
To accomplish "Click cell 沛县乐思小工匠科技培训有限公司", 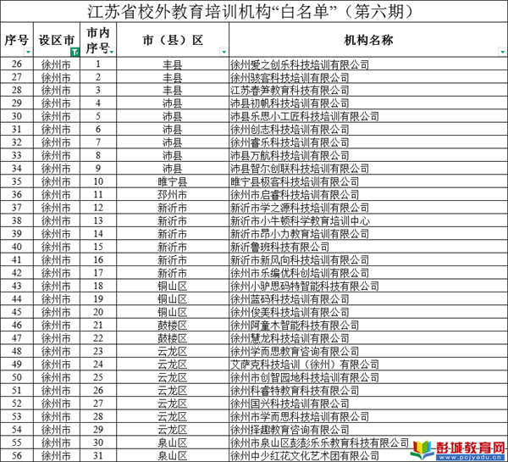I will (x=368, y=116).
